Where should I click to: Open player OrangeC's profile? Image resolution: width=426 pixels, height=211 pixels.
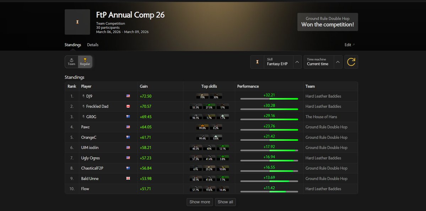tap(89, 137)
